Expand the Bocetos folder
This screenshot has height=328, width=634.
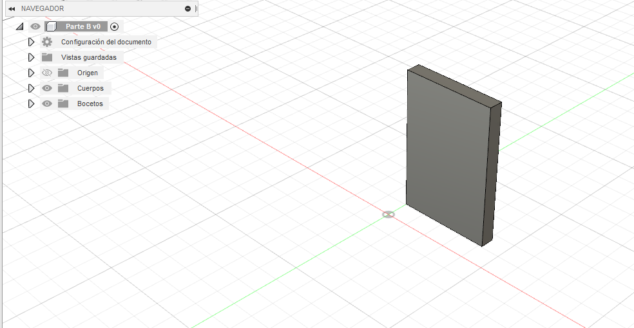coord(31,104)
